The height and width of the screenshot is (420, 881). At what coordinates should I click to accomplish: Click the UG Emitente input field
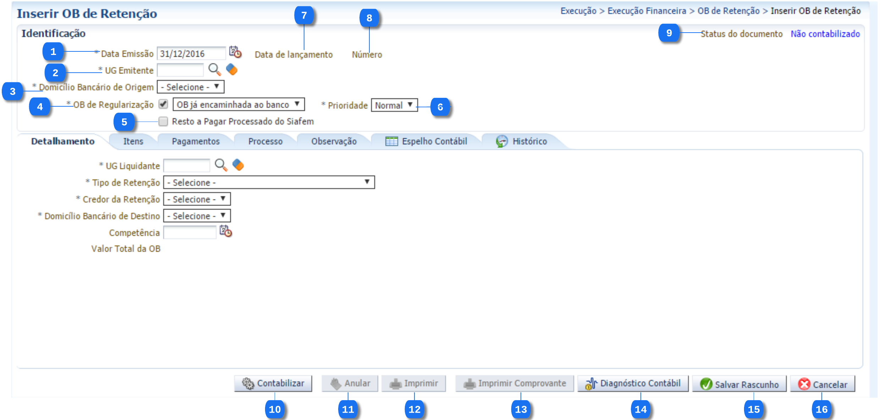[180, 70]
